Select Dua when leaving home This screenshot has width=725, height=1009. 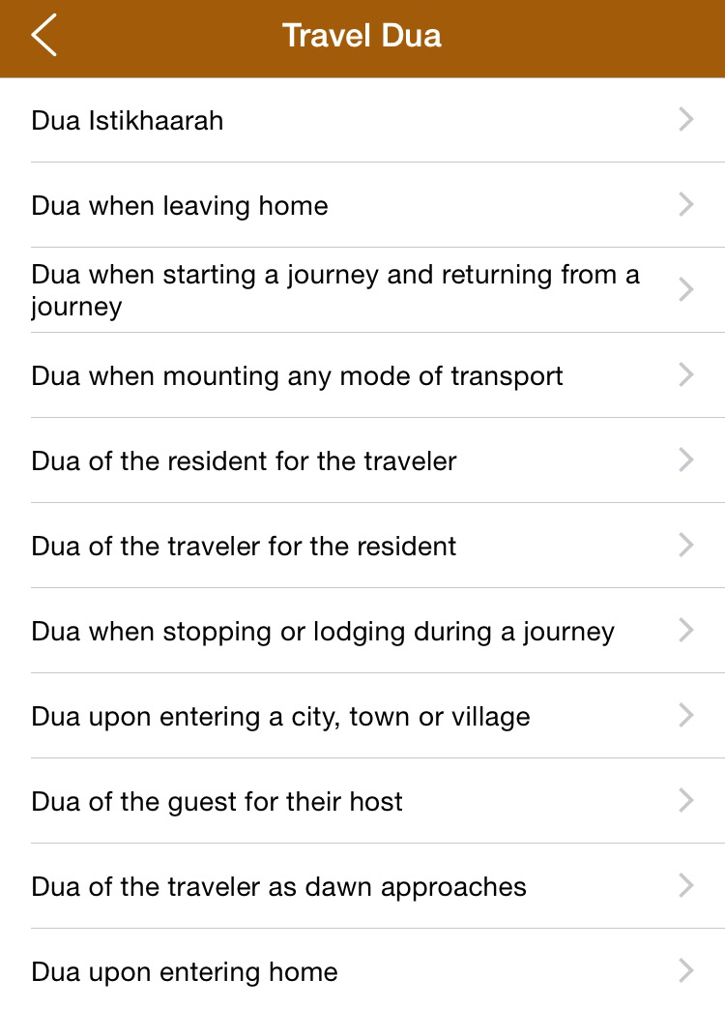[x=180, y=206]
